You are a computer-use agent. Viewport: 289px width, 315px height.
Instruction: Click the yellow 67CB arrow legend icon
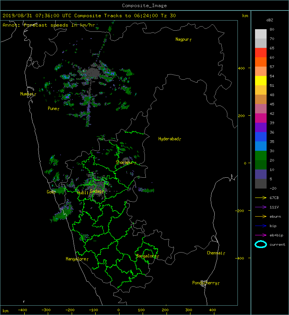[261, 198]
